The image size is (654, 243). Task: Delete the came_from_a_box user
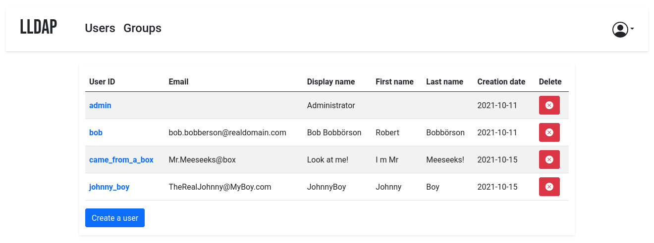click(549, 160)
